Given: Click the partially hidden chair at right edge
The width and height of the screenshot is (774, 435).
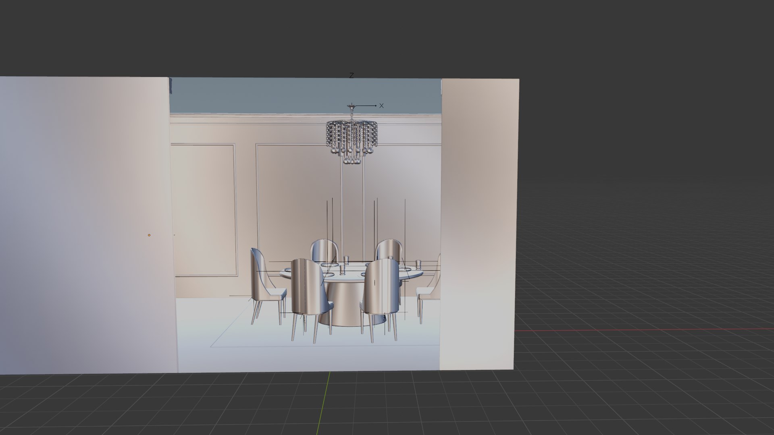Looking at the screenshot, I should click(430, 289).
